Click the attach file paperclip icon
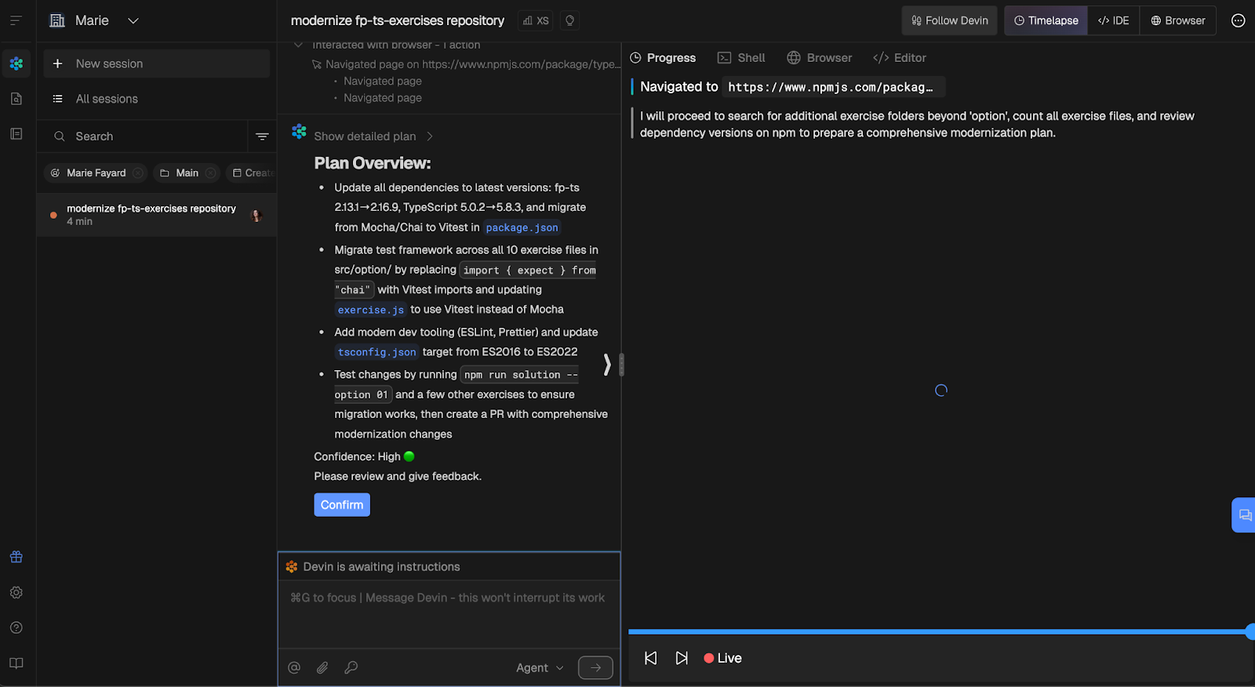 click(x=322, y=667)
